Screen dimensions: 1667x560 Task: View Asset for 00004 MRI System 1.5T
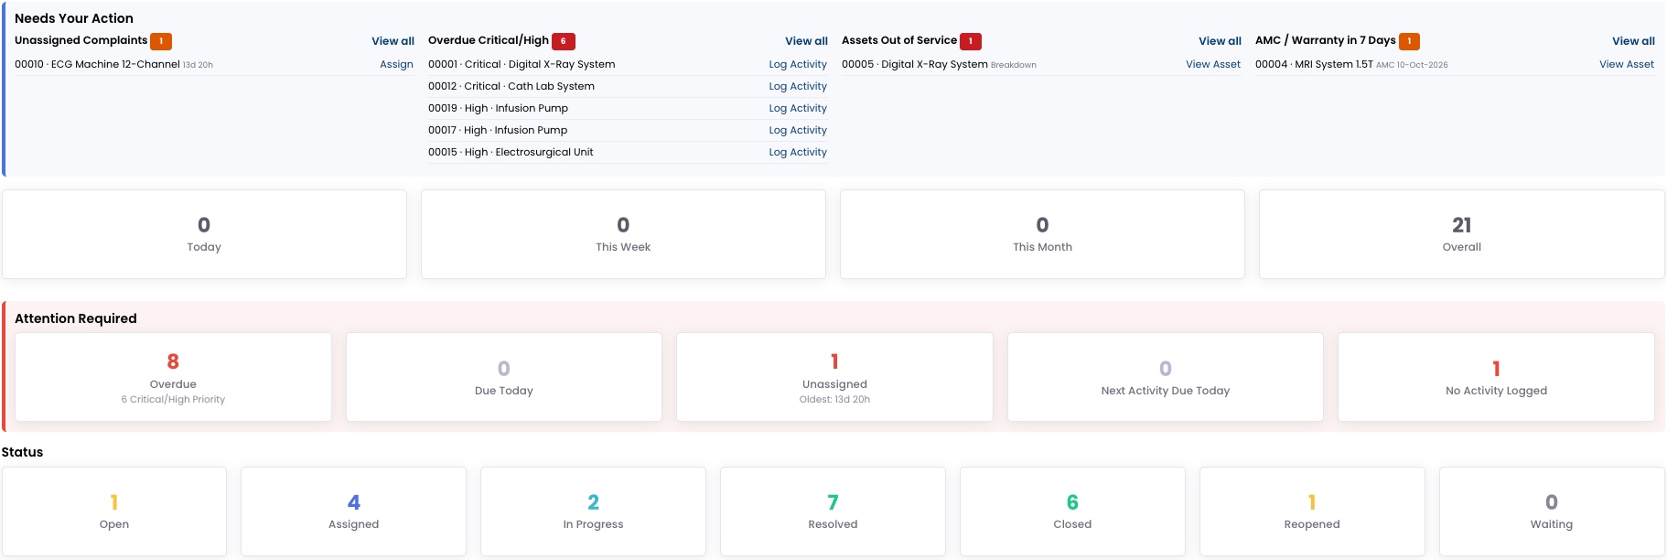pyautogui.click(x=1627, y=64)
